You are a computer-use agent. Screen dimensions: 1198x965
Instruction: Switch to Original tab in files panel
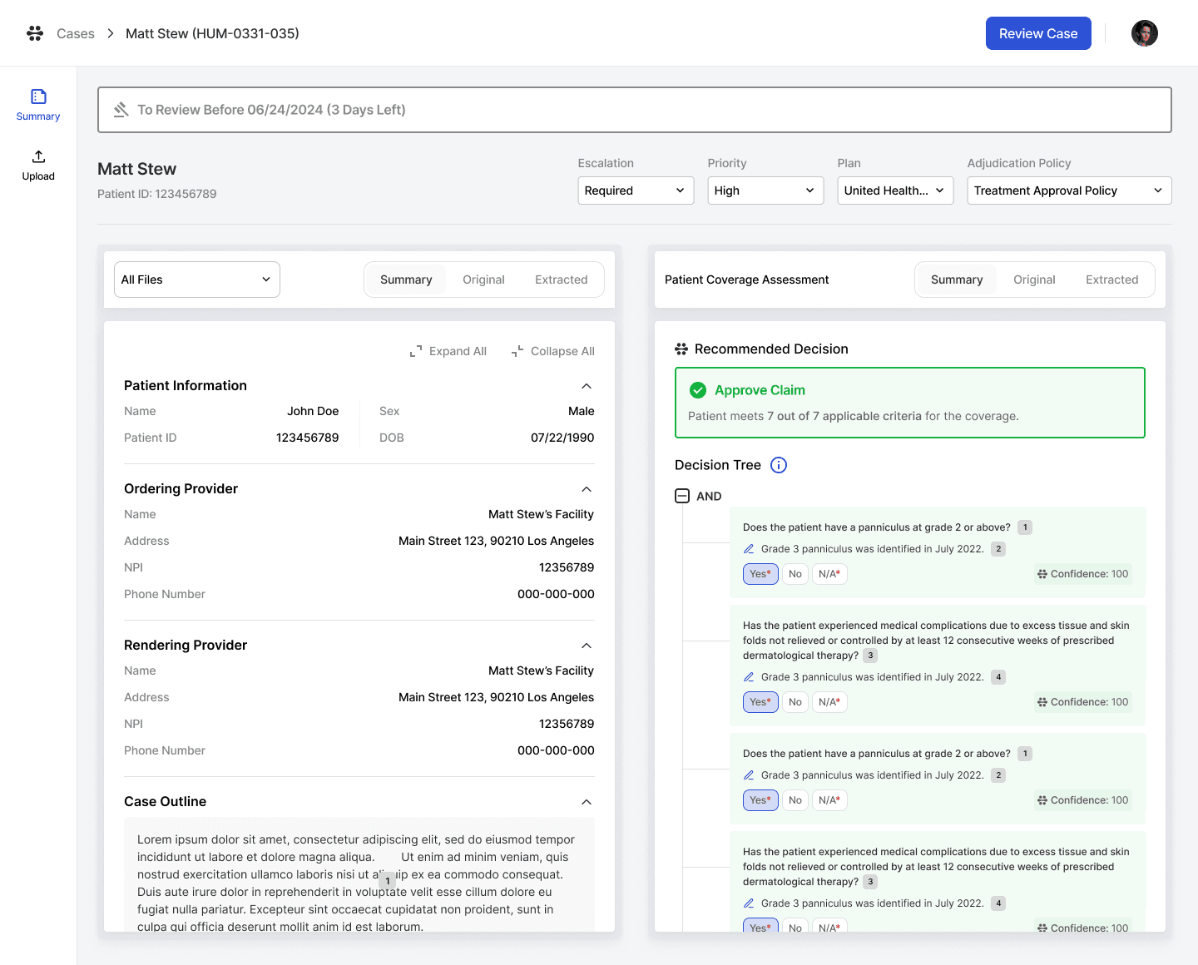[x=483, y=280]
